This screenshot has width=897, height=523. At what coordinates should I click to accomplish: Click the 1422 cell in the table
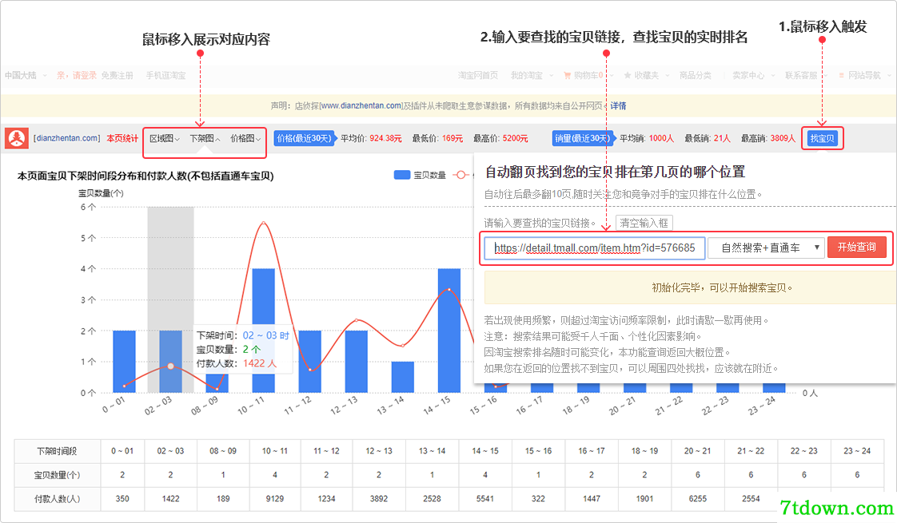[170, 499]
